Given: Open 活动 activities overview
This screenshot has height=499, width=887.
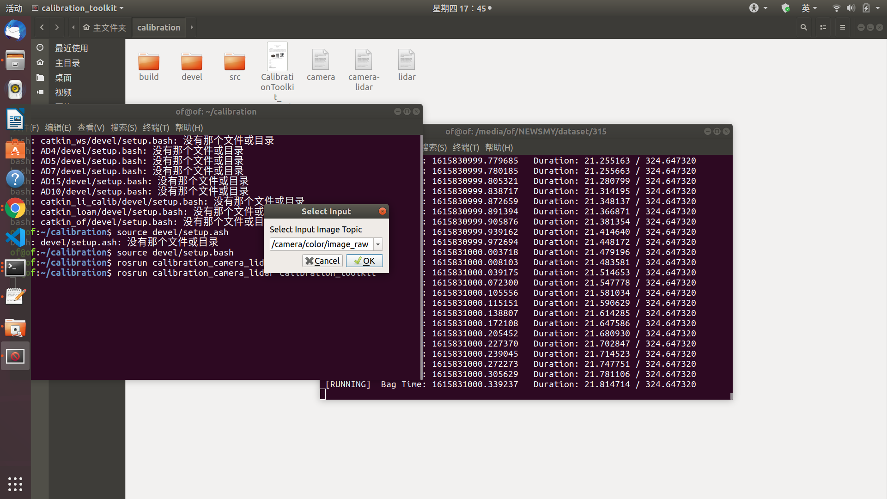Looking at the screenshot, I should click(x=14, y=8).
